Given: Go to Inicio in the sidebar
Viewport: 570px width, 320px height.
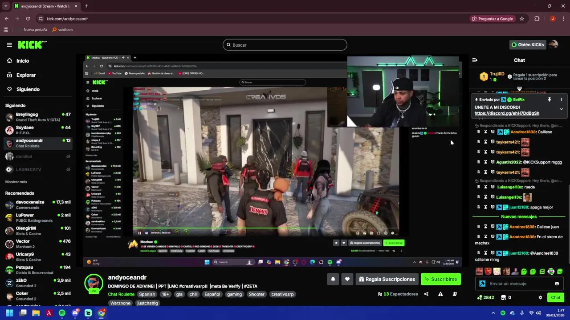Looking at the screenshot, I should [22, 61].
